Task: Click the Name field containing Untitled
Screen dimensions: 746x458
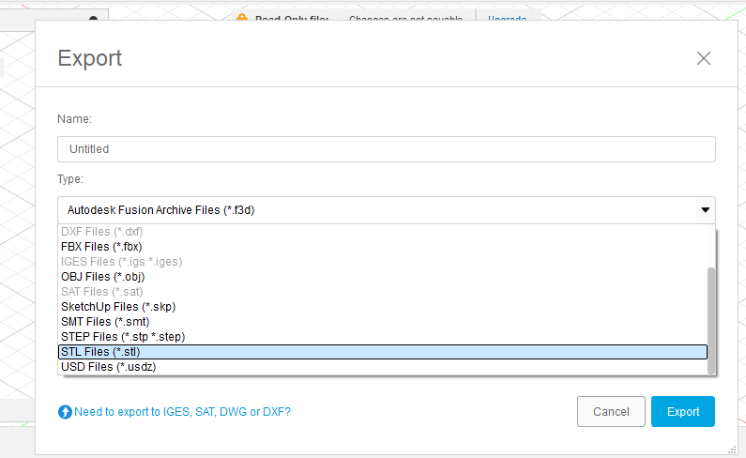Action: (386, 149)
